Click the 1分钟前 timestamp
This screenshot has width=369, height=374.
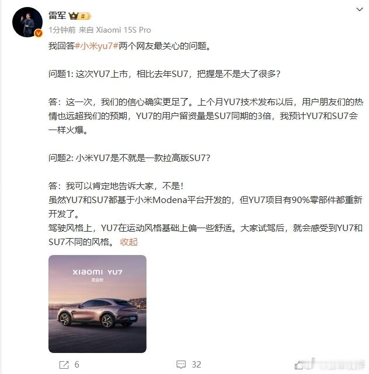(62, 30)
